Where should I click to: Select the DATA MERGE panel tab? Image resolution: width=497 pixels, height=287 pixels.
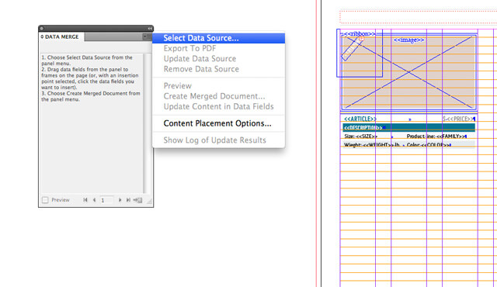click(x=61, y=36)
